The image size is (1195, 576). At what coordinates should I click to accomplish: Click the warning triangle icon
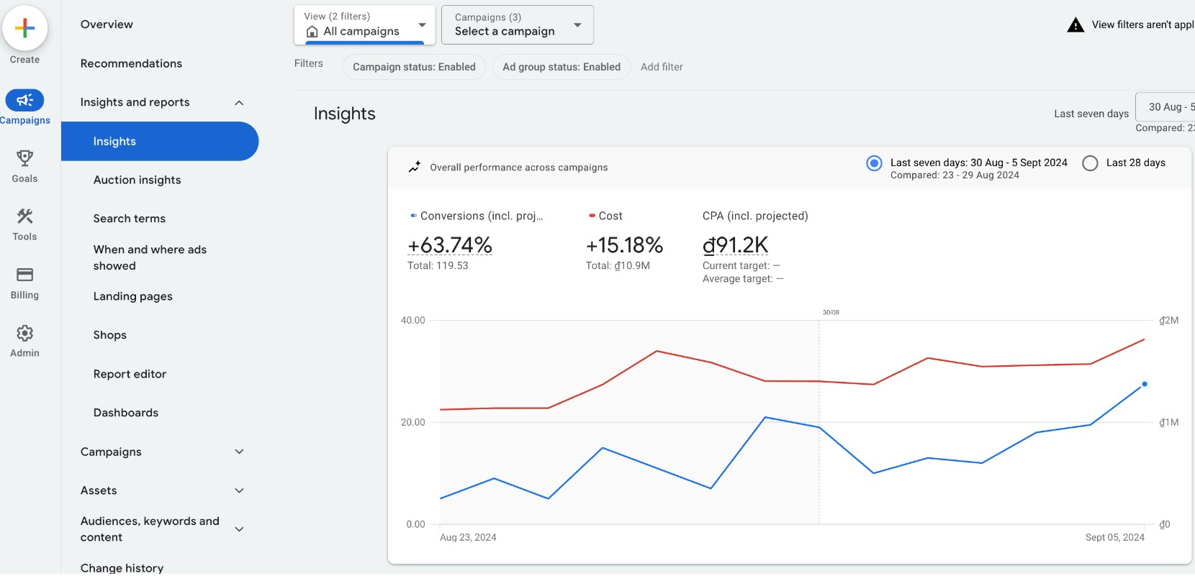point(1075,25)
